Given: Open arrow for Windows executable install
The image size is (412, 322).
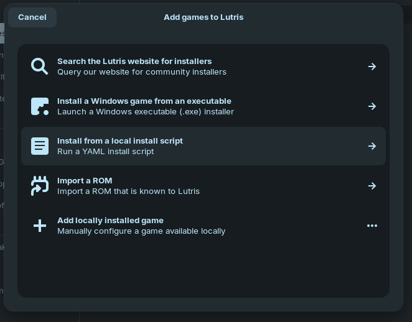Looking at the screenshot, I should pos(372,106).
